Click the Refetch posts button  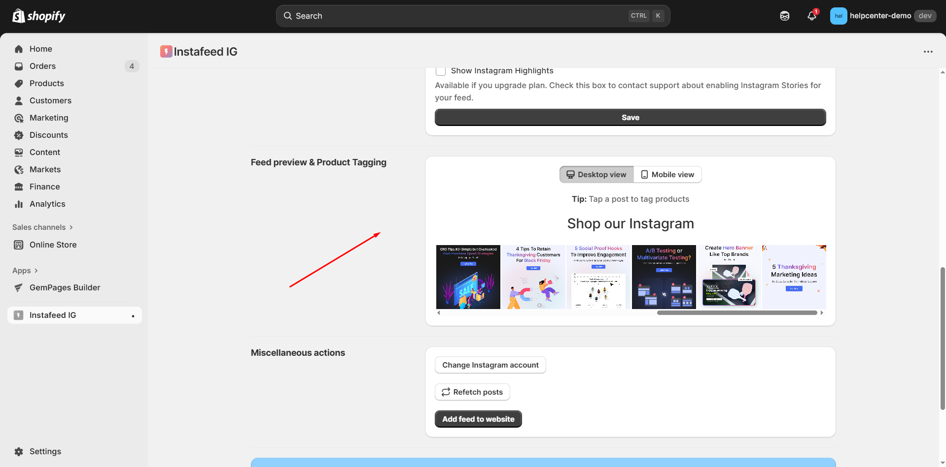(472, 392)
